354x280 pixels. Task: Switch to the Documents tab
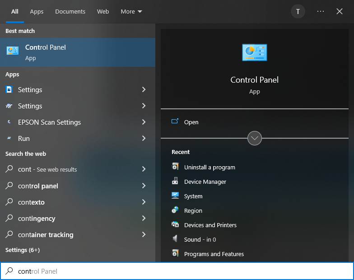coord(70,12)
